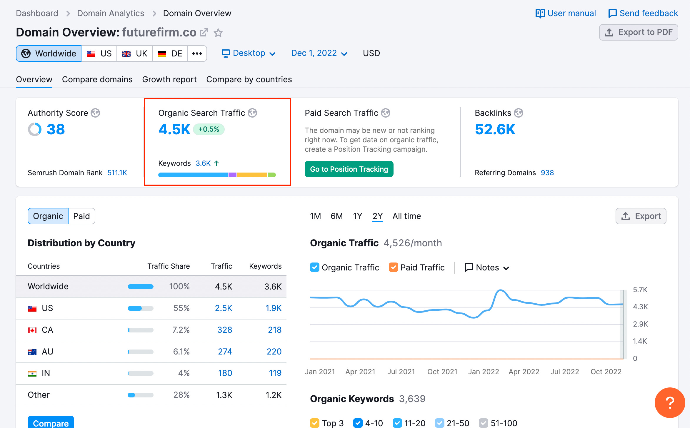Select the DE database tab
Image resolution: width=690 pixels, height=428 pixels.
170,53
